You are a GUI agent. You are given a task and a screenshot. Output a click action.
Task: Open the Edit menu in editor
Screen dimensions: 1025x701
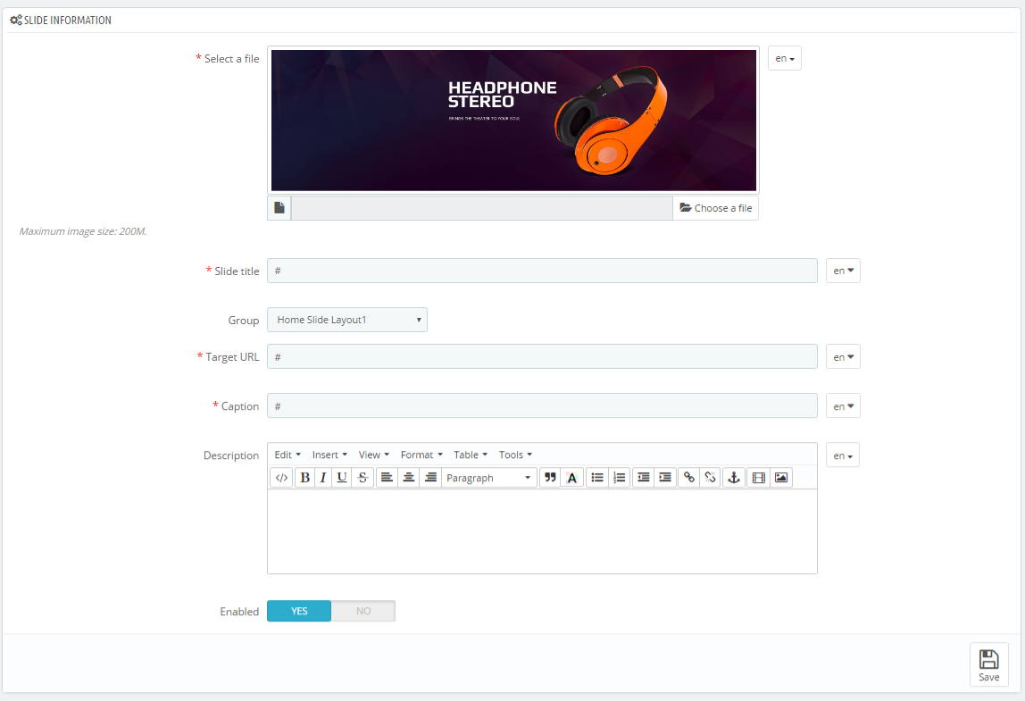coord(287,455)
